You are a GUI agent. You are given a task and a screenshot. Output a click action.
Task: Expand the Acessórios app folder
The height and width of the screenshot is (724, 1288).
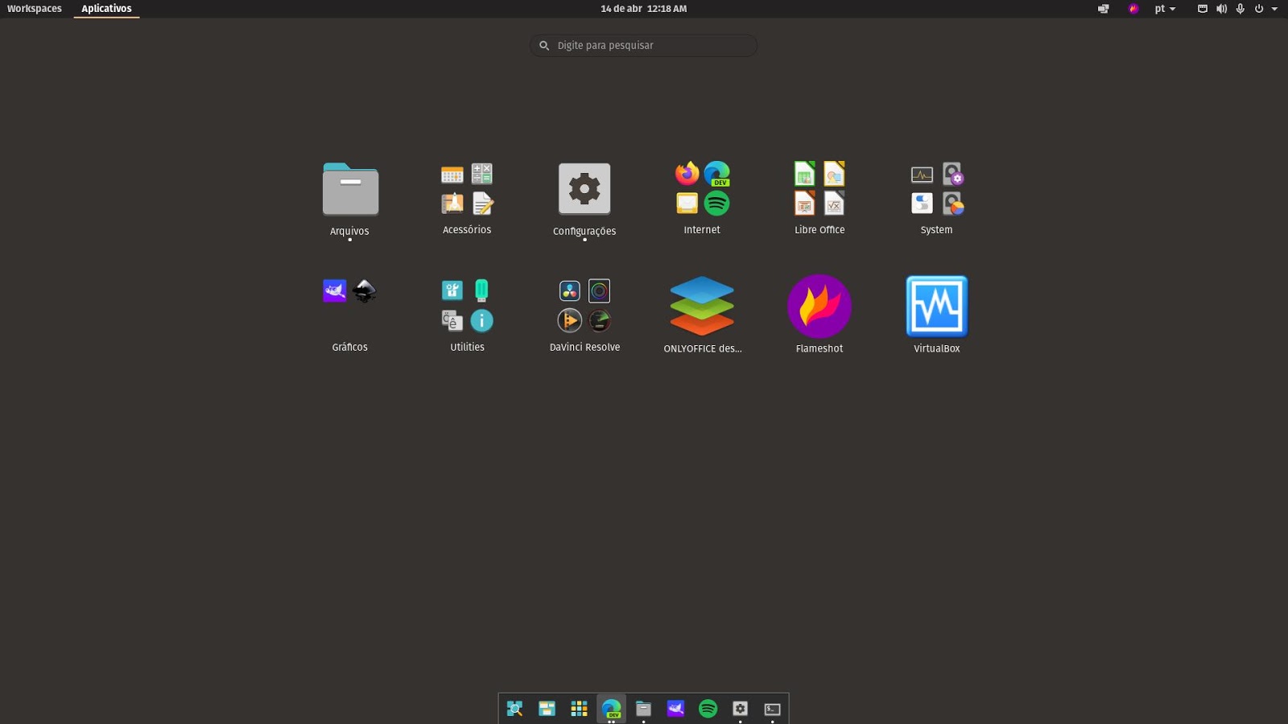(x=467, y=190)
